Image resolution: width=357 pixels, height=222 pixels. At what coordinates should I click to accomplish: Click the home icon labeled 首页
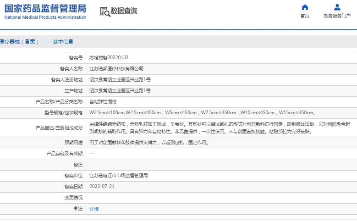pos(305,7)
